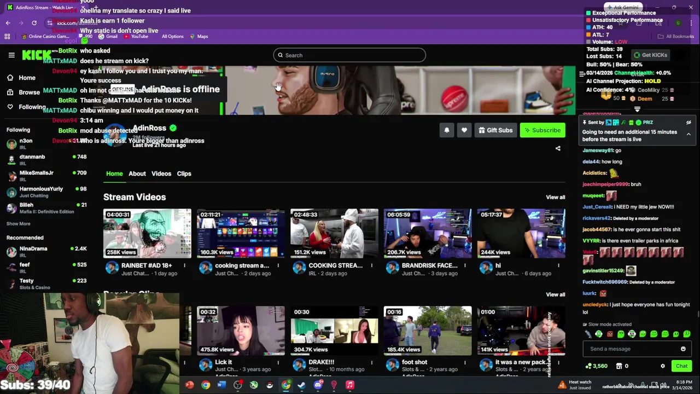Screen dimensions: 700x394
Task: Open the Apple Music taskbar icon
Action: pos(350,385)
